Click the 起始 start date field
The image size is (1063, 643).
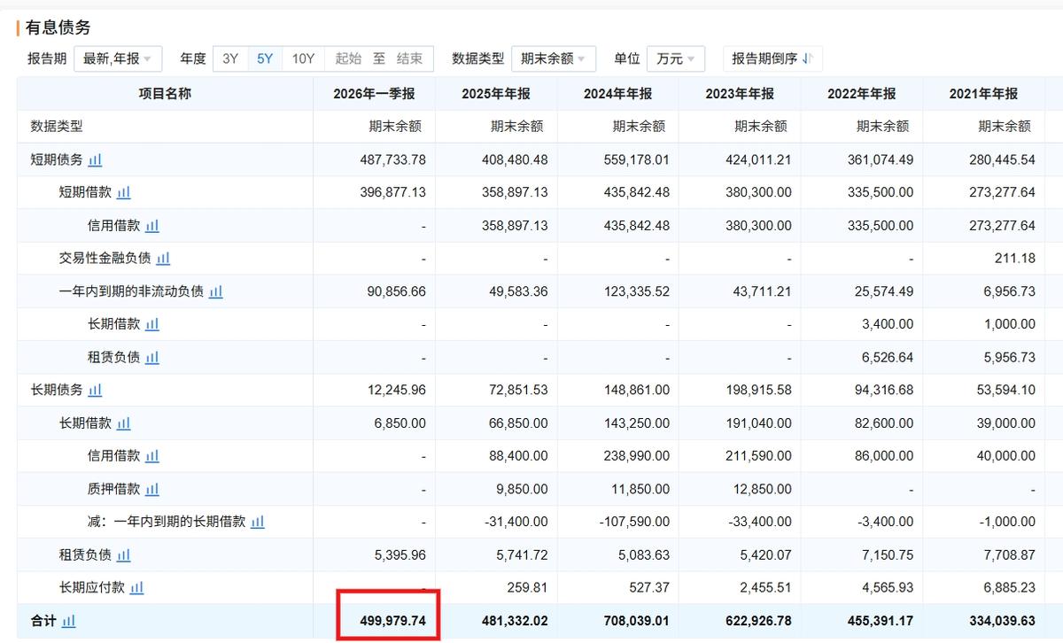click(348, 58)
